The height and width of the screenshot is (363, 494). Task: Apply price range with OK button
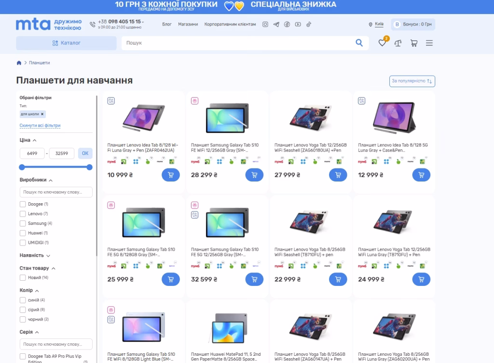coord(85,154)
